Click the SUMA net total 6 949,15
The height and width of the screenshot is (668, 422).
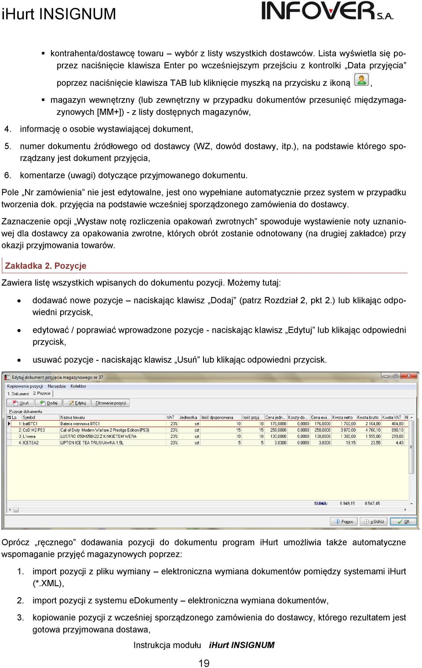[x=347, y=503]
